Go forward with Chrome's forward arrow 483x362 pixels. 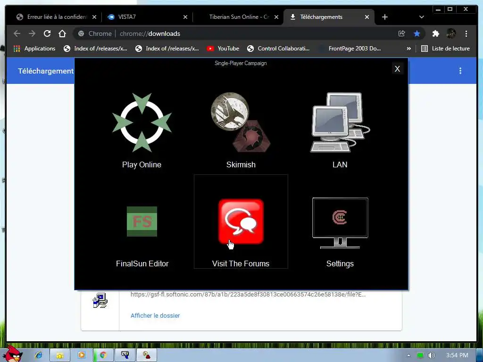32,33
